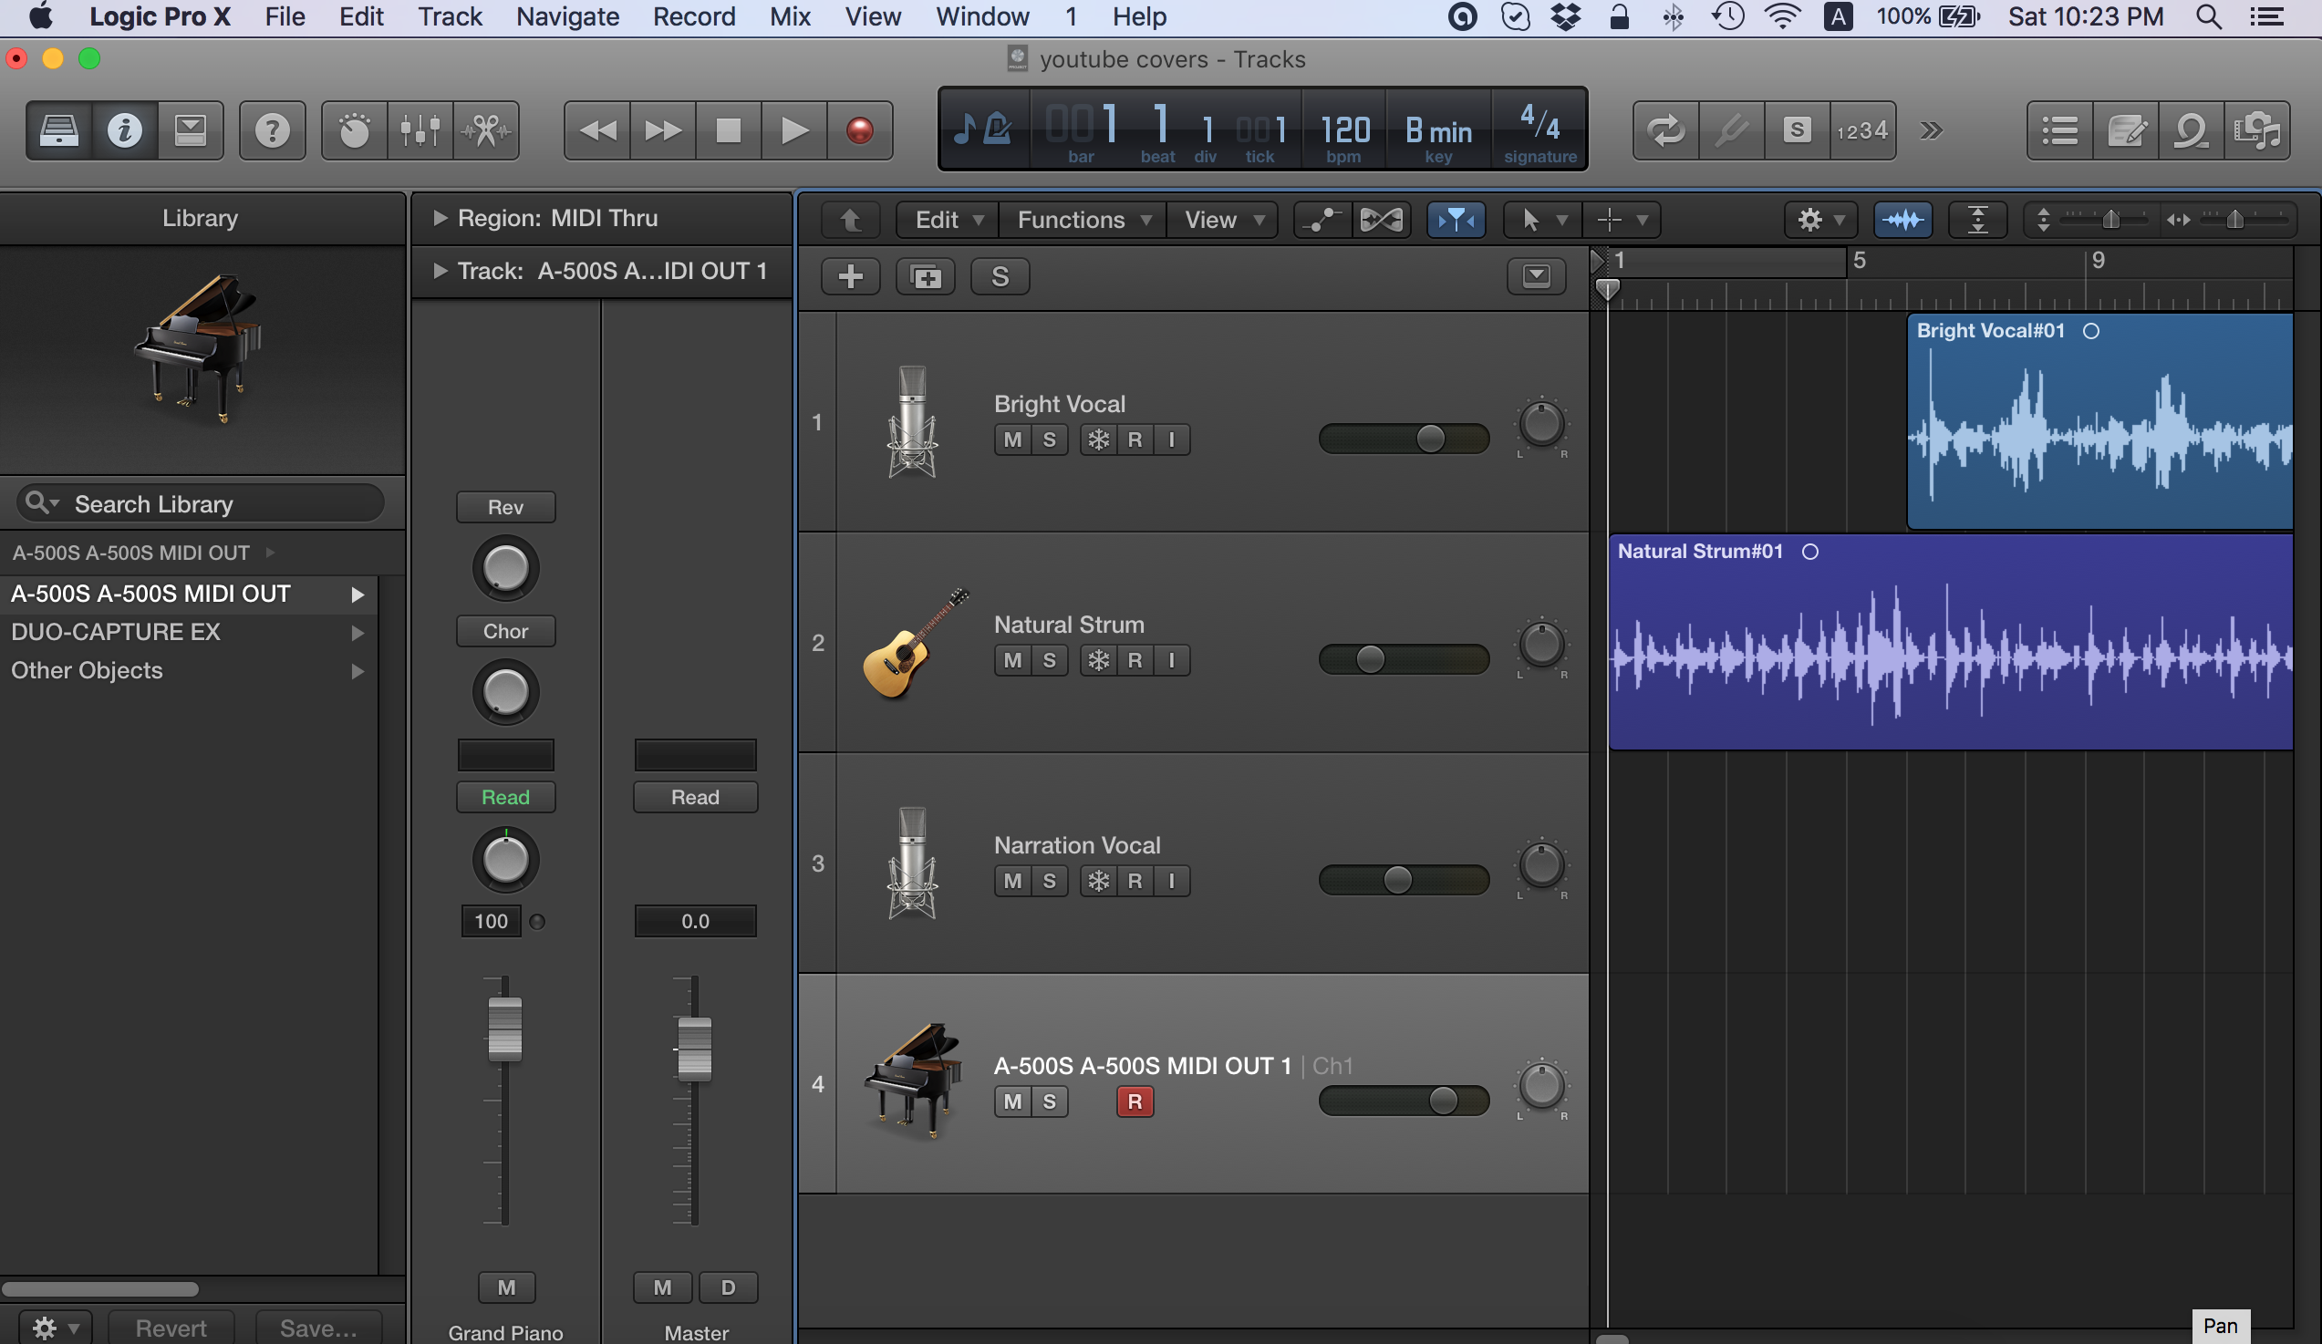This screenshot has height=1344, width=2322.
Task: Open the Mix menu
Action: [790, 16]
